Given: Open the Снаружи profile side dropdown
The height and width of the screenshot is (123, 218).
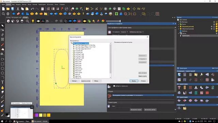Looking at the screenshot, I should click(124, 32).
